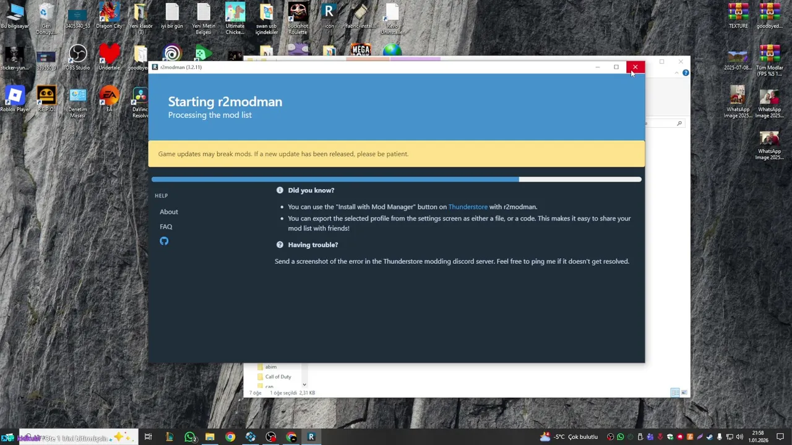Click the 'Did you know?' info icon
This screenshot has height=445, width=792.
click(280, 190)
